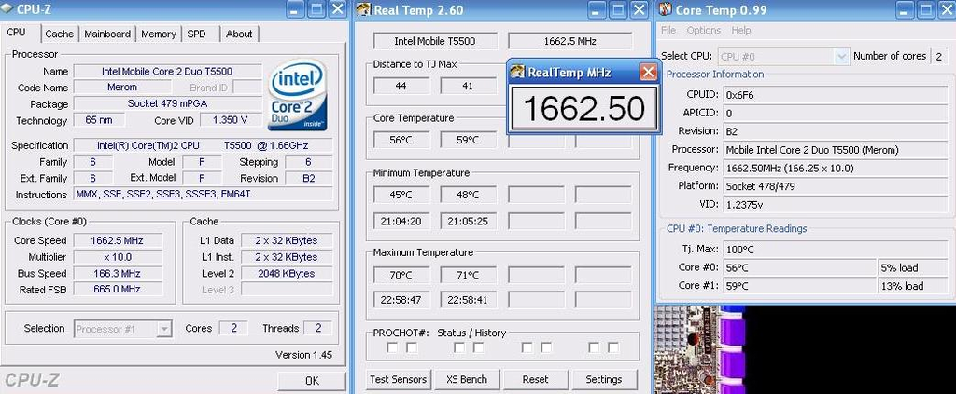Click the Distance to TJ Max value 44
Screen dimensions: 956x394
click(x=401, y=86)
